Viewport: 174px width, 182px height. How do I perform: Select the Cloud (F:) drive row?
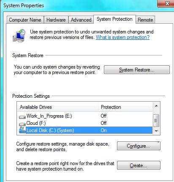[85, 123]
